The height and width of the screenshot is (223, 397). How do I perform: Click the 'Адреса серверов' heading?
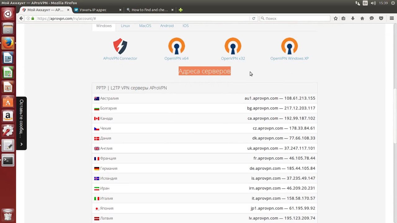click(205, 71)
